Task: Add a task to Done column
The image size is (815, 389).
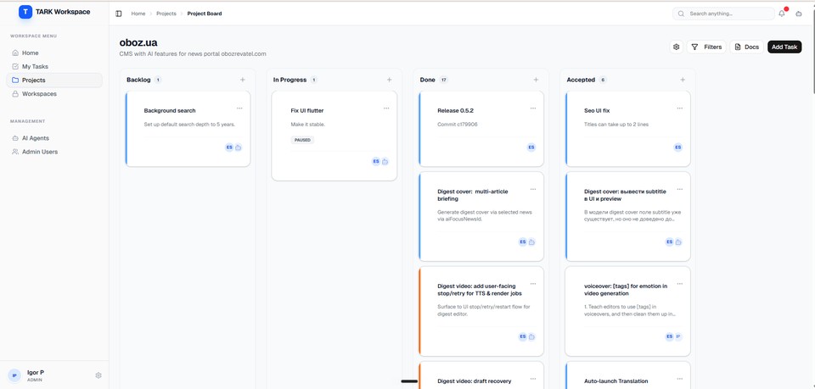Action: pos(536,80)
